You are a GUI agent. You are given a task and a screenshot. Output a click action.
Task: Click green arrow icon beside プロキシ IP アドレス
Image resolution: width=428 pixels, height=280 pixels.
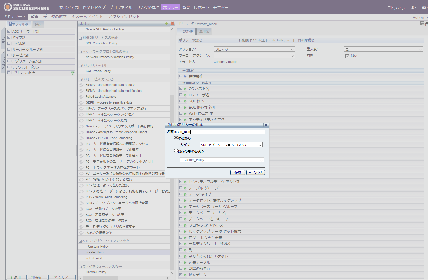[x=185, y=225]
